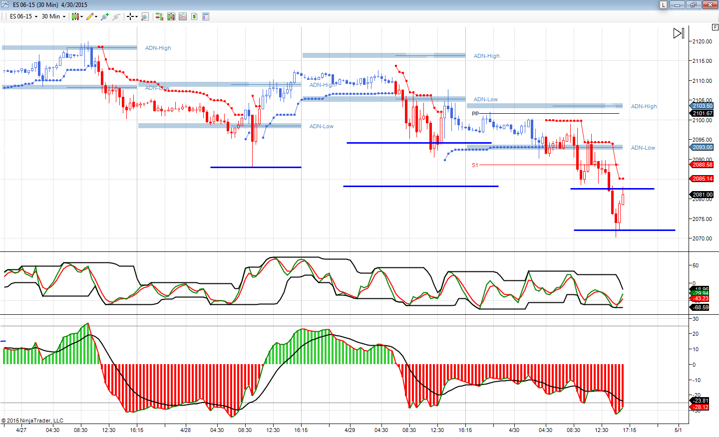Image resolution: width=719 pixels, height=437 pixels.
Task: Click the chart title ES 06-15 (30 Min) 4/30/2015
Action: point(50,4)
